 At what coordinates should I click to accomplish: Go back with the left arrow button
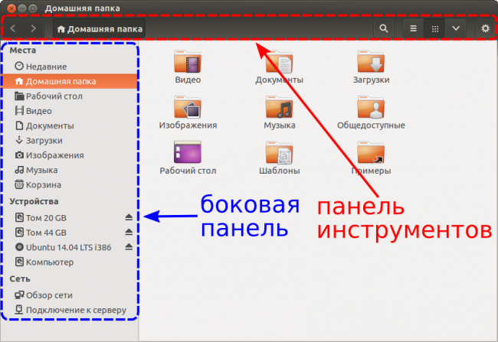(13, 28)
